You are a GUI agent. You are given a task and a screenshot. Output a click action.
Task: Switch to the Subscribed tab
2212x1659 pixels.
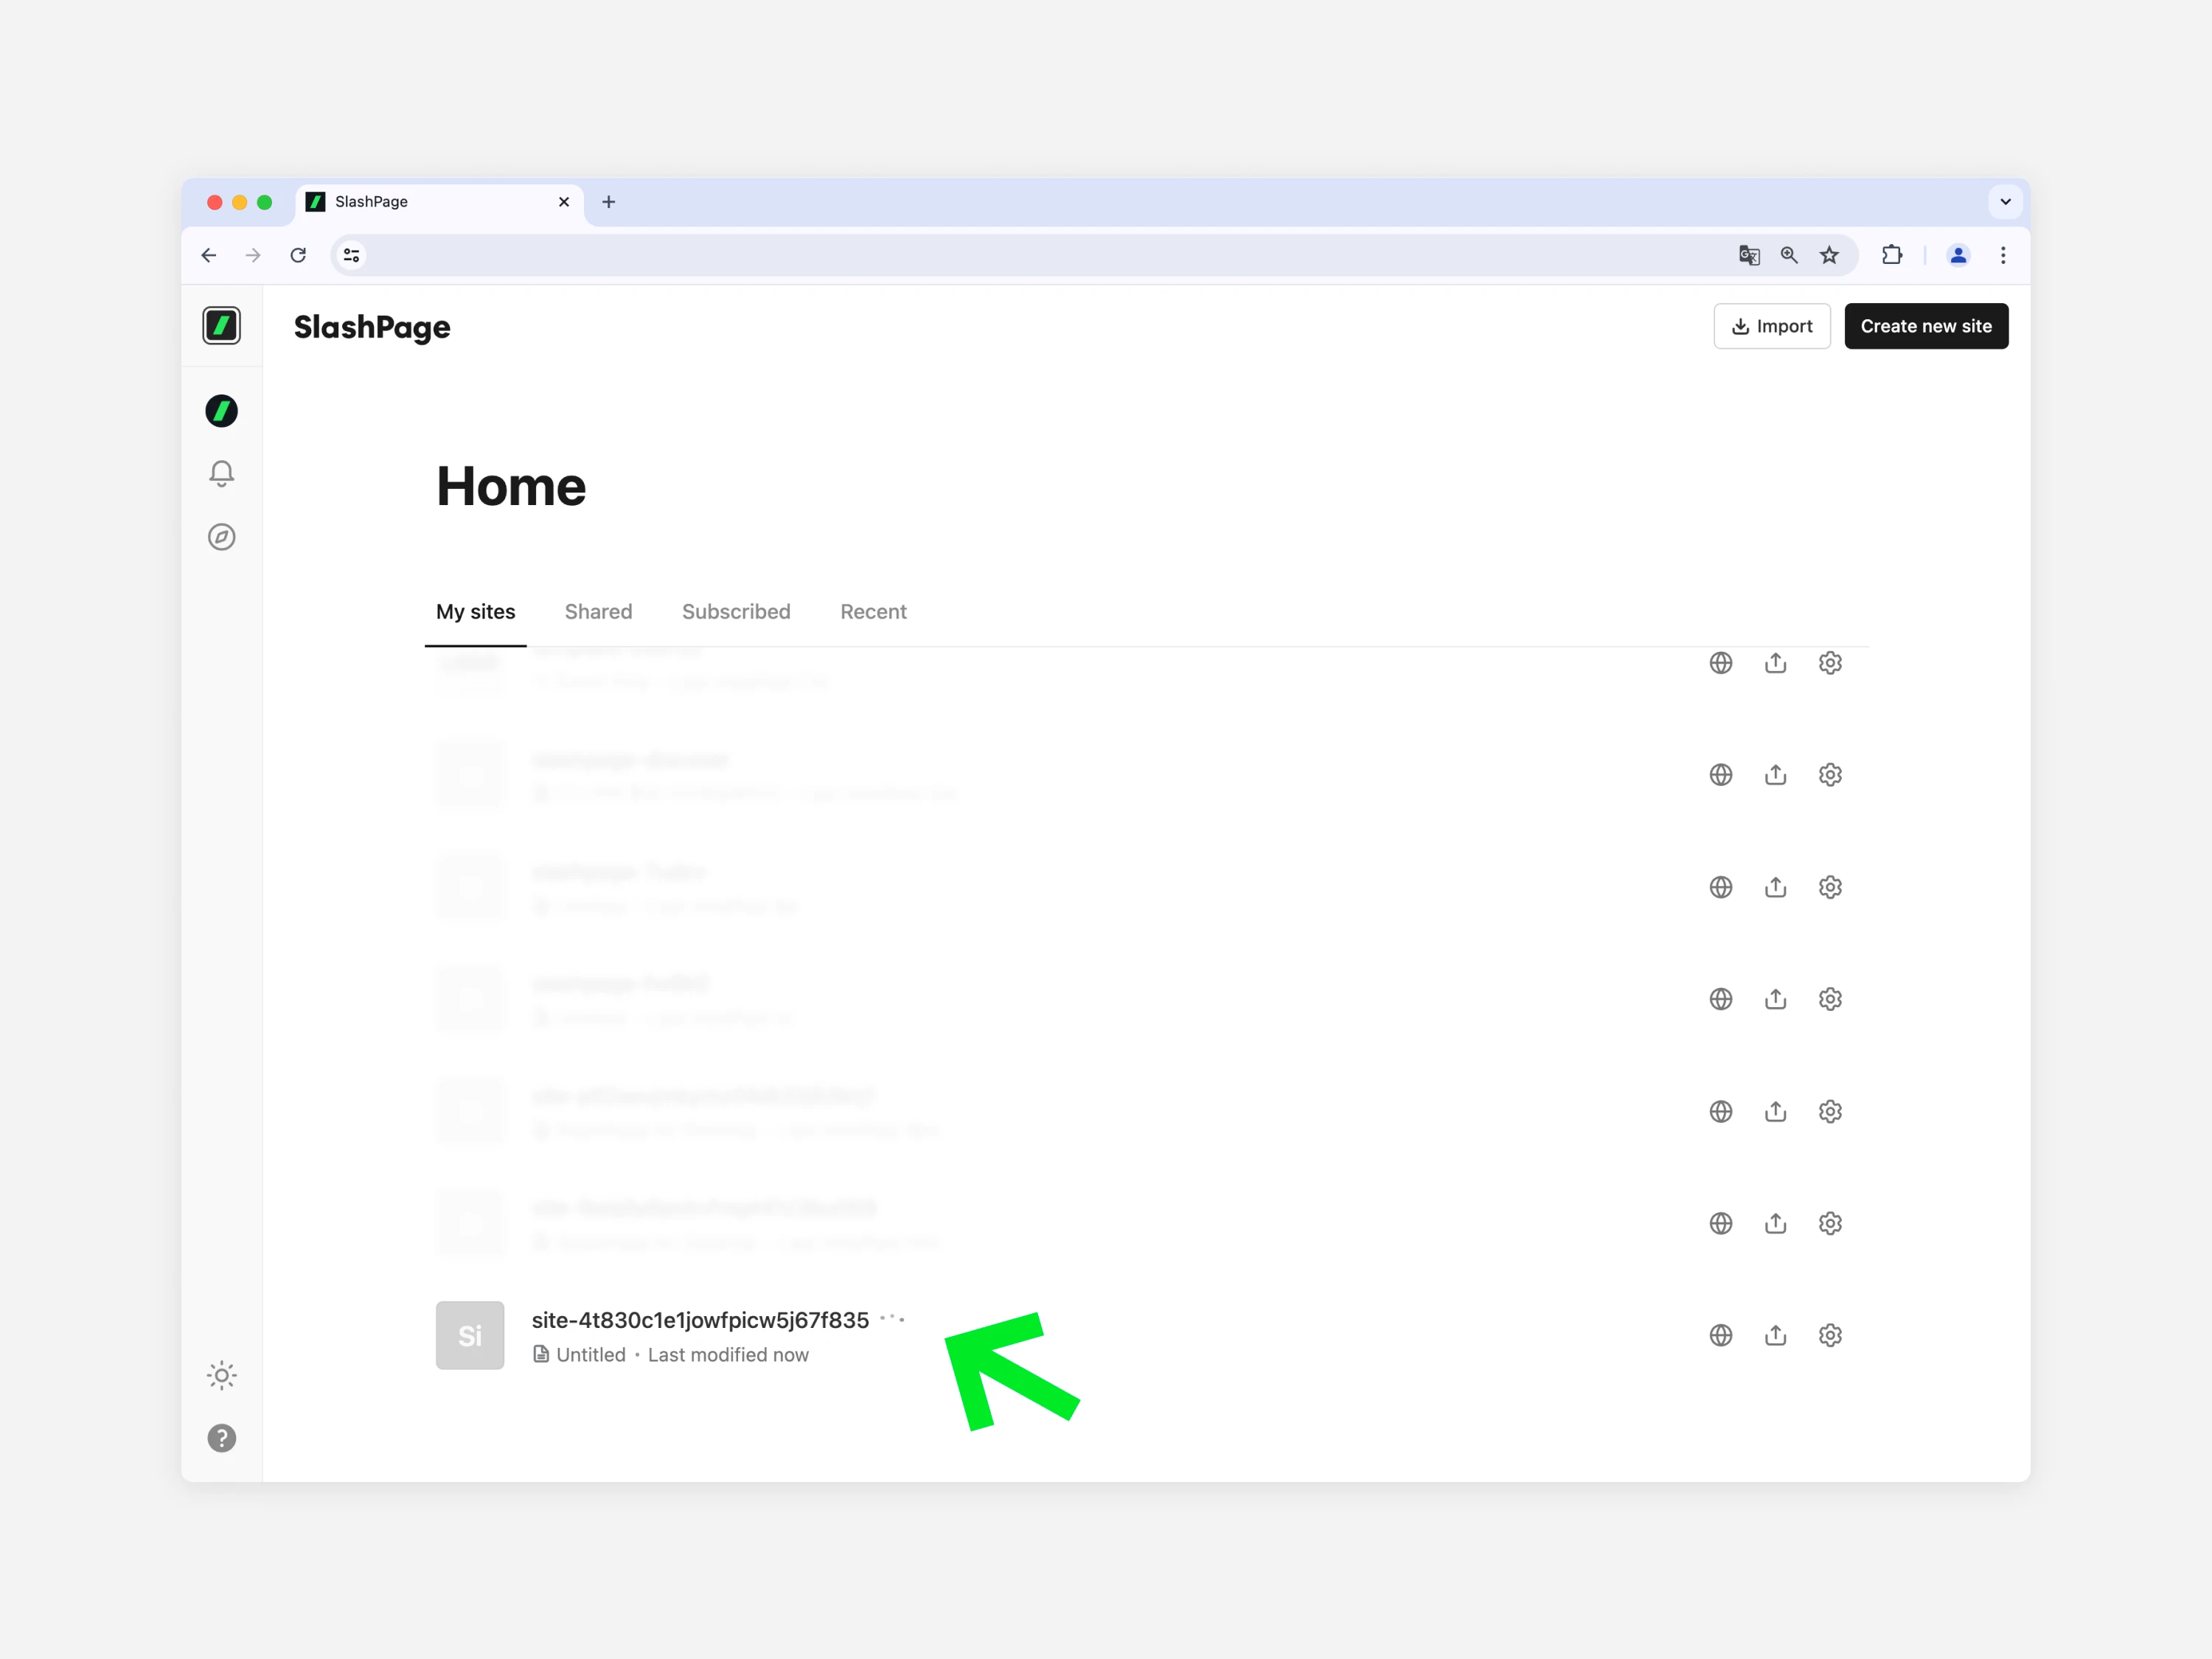click(x=736, y=612)
